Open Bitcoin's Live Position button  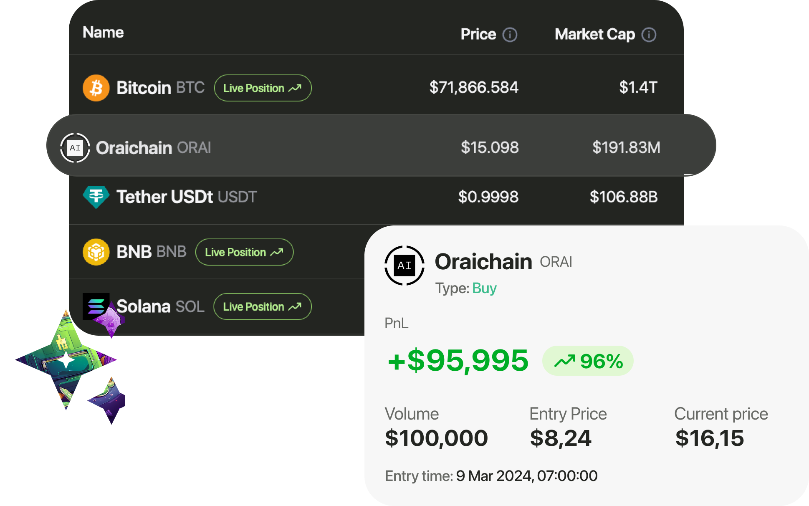263,88
